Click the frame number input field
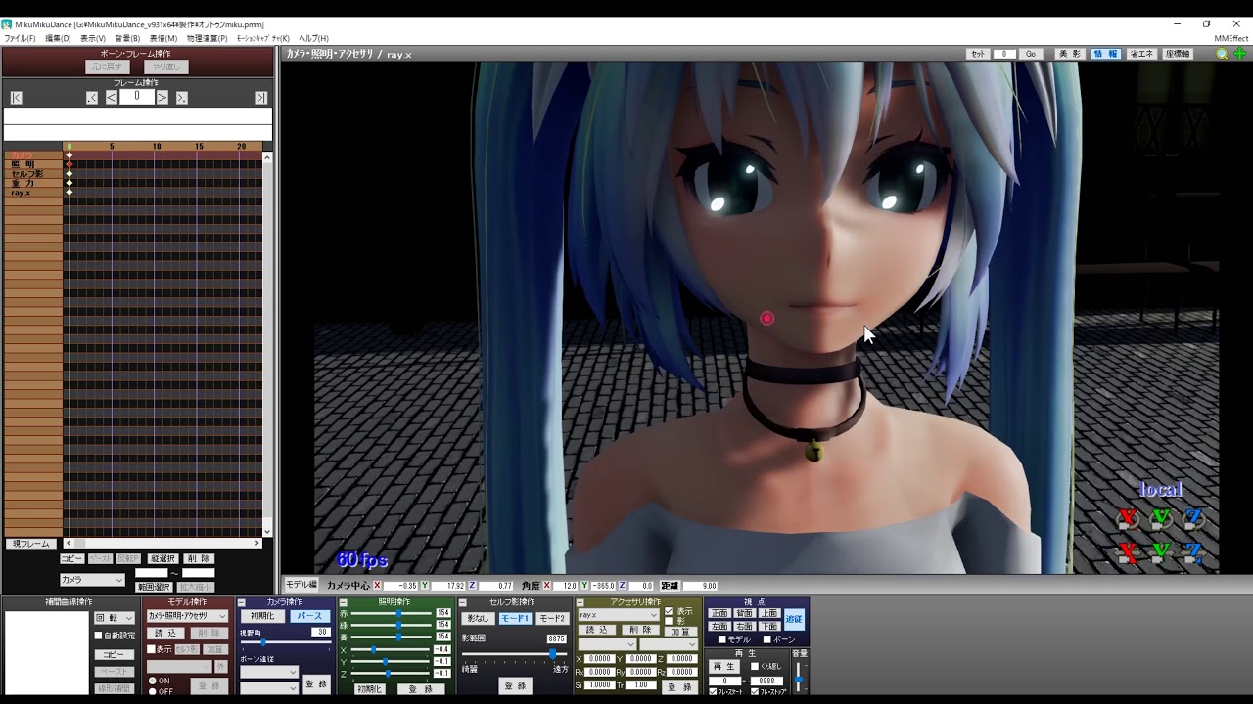The width and height of the screenshot is (1253, 704). point(137,98)
